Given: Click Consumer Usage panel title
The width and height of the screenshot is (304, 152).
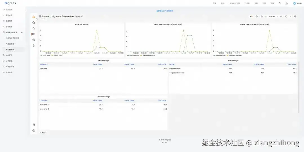Looking at the screenshot, I should coord(103,97).
